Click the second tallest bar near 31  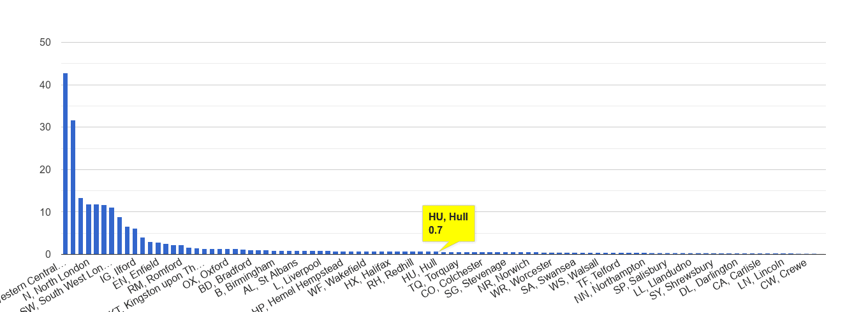coord(73,187)
